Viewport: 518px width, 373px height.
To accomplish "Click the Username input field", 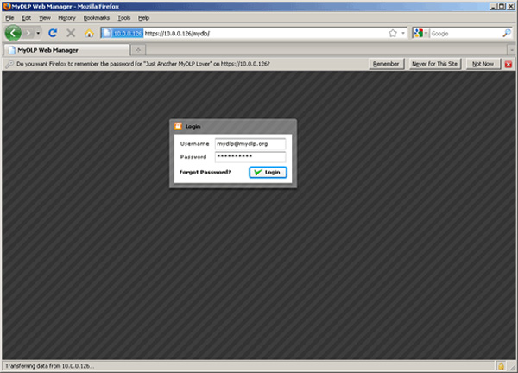I will pos(250,144).
